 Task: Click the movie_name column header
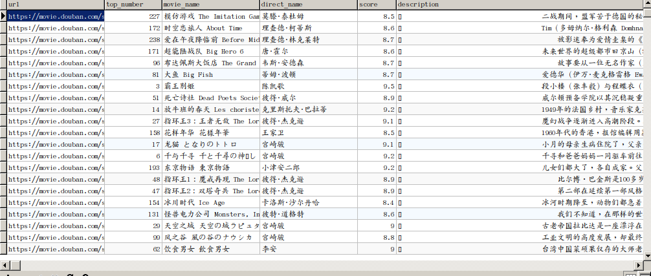tap(210, 5)
